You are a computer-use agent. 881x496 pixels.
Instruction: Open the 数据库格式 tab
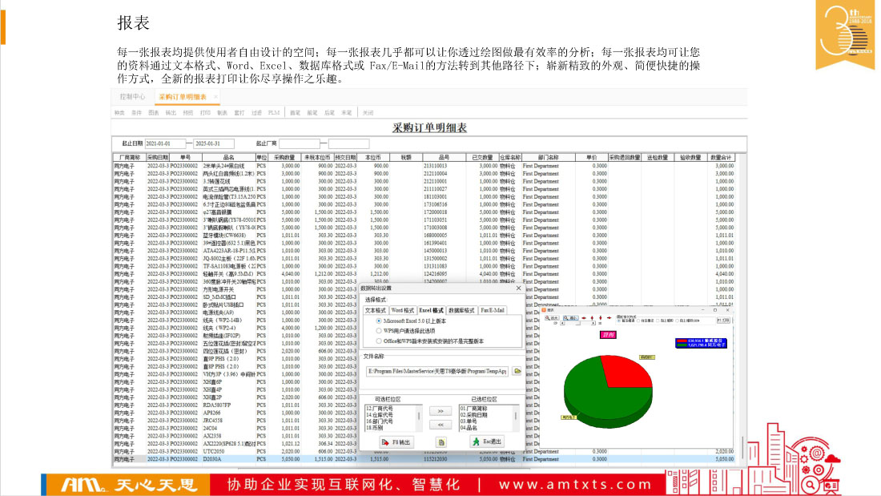click(461, 309)
